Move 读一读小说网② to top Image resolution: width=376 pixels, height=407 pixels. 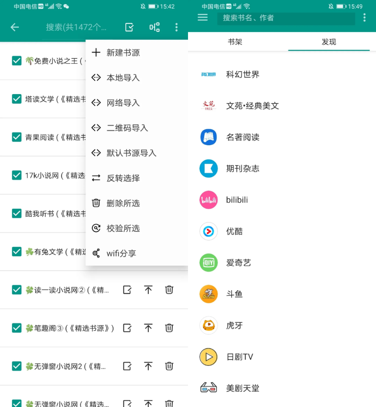point(148,290)
